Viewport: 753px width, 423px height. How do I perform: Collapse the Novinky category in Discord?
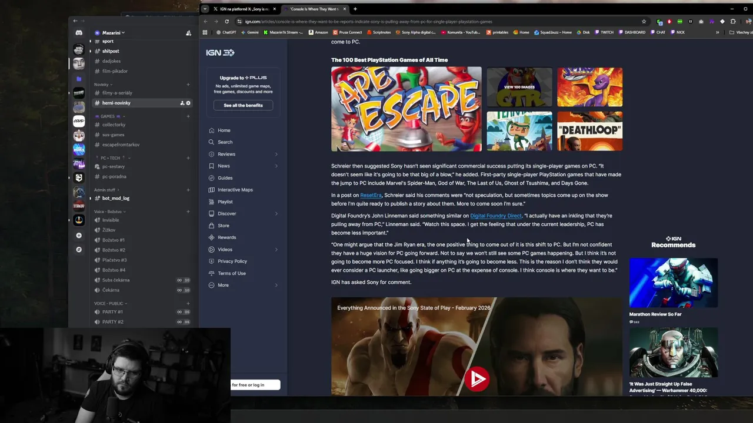103,85
